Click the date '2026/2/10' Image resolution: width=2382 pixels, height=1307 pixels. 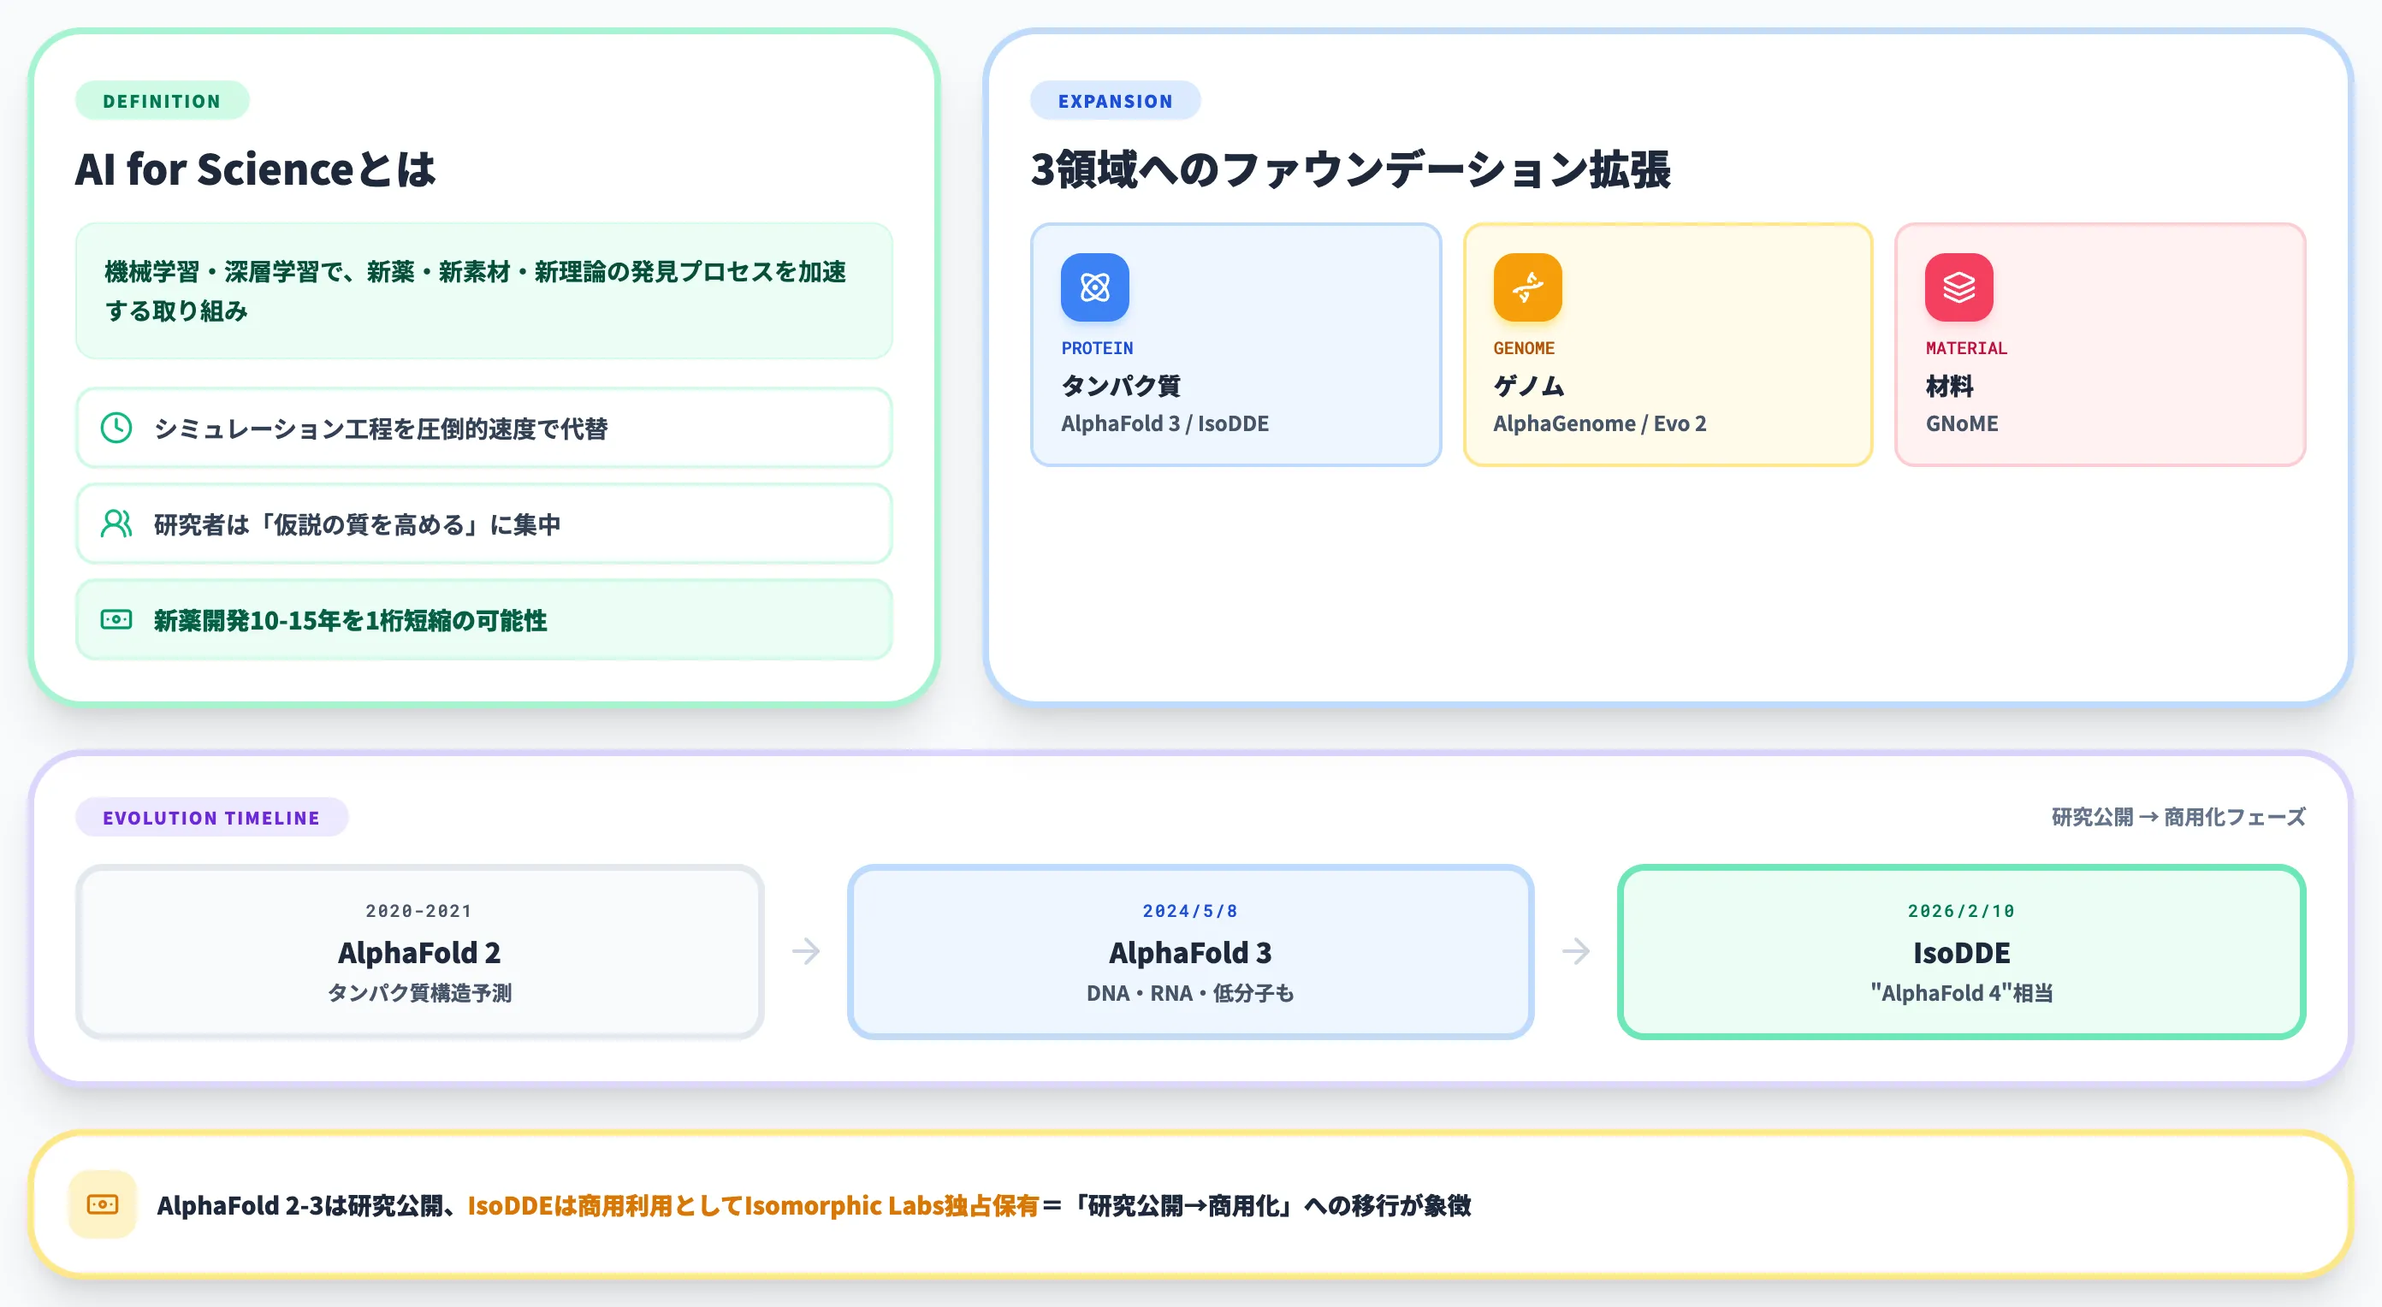(1961, 910)
